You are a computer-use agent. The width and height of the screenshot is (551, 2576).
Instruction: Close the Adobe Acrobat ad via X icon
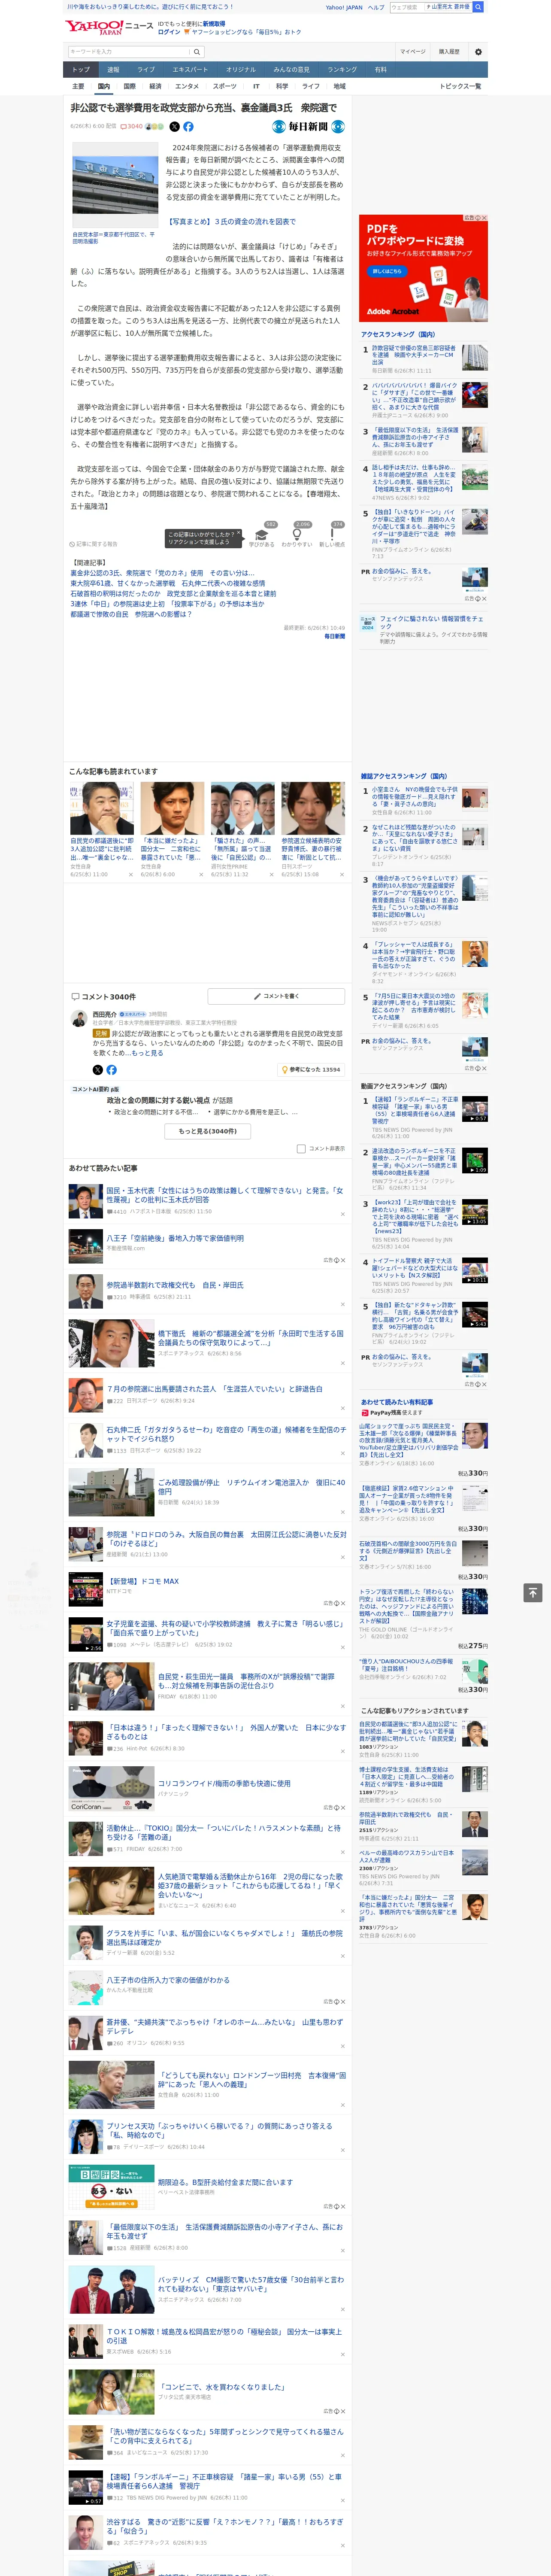[x=483, y=218]
